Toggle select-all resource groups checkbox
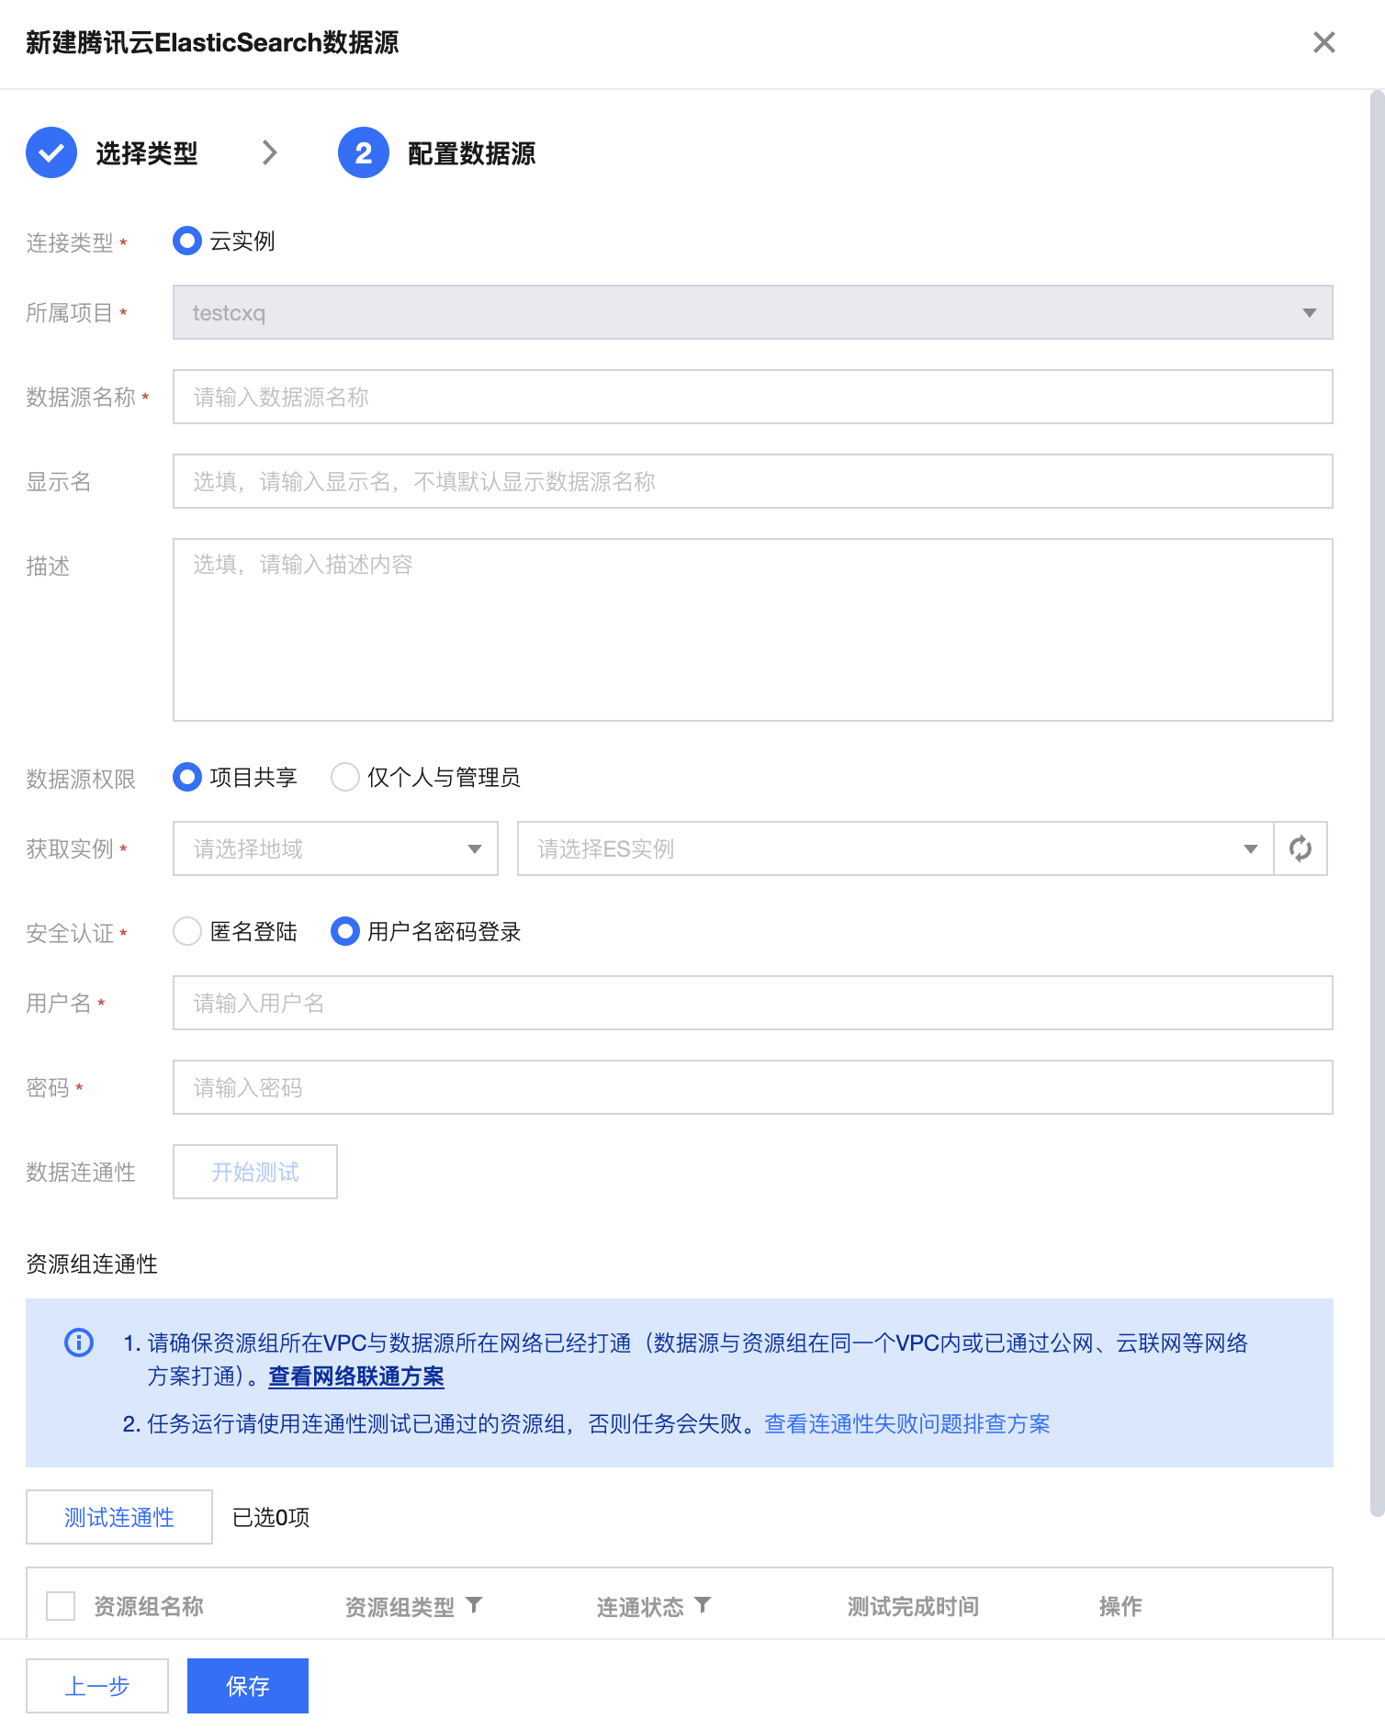 61,1606
